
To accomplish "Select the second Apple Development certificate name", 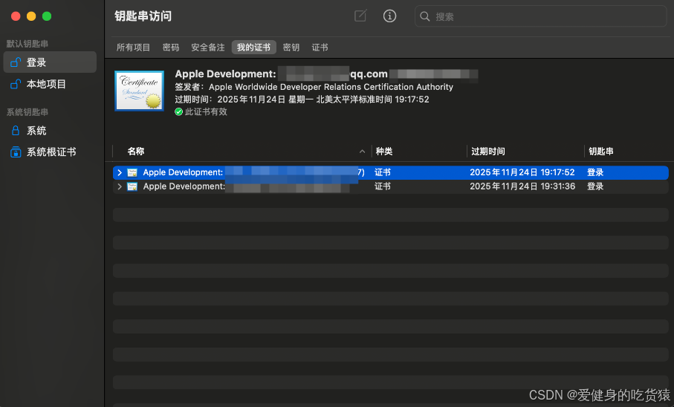I will tap(246, 186).
